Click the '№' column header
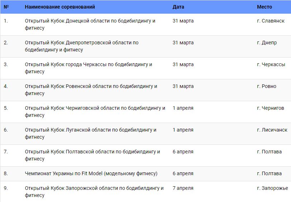The height and width of the screenshot is (202, 291). [x=6, y=7]
